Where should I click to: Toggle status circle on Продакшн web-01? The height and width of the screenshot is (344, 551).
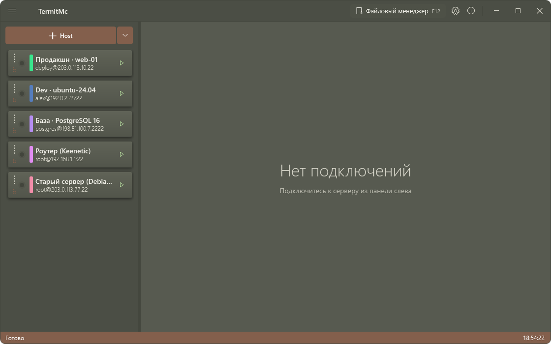click(22, 63)
